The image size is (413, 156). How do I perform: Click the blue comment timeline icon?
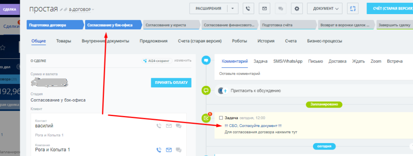tap(206, 60)
